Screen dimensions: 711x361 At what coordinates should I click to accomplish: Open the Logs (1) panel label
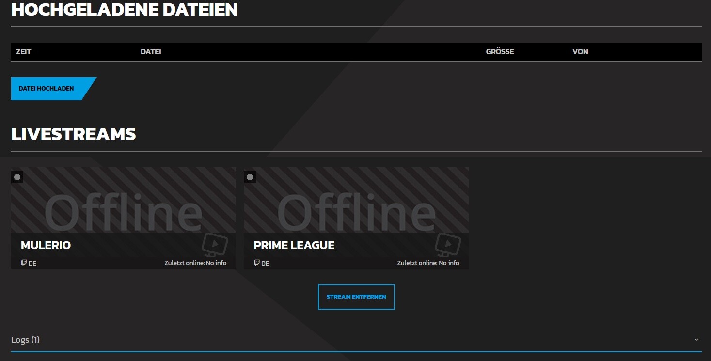pos(25,340)
